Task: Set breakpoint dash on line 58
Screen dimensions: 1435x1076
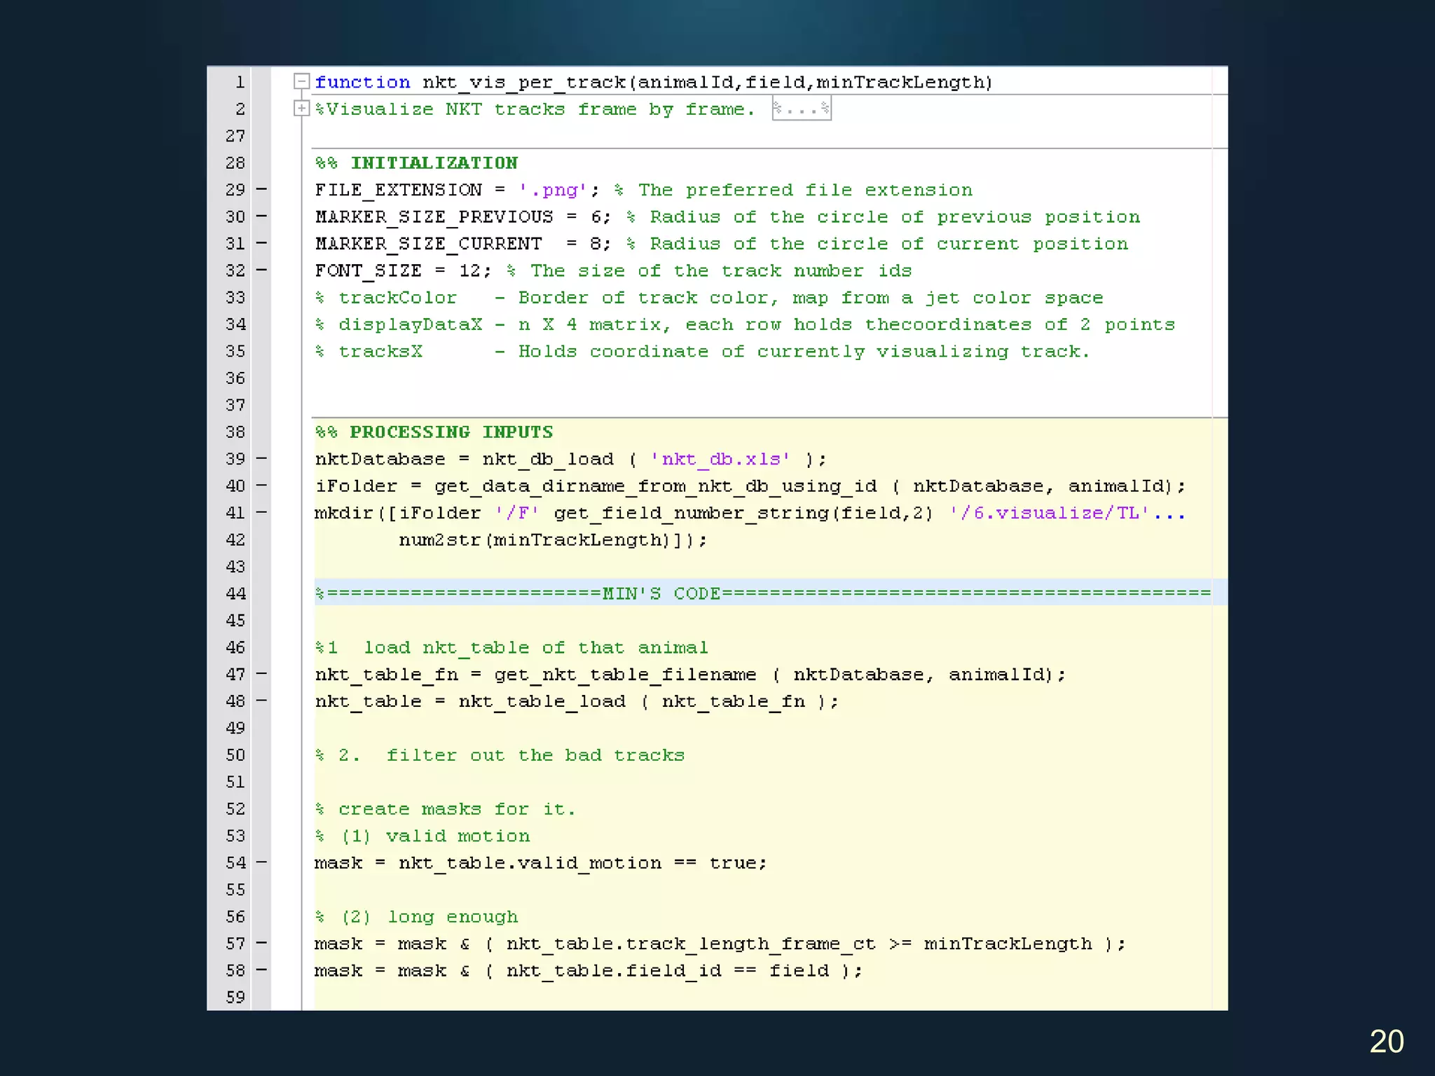Action: 261,970
